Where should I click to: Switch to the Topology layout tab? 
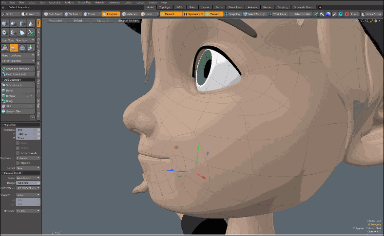pyautogui.click(x=165, y=8)
